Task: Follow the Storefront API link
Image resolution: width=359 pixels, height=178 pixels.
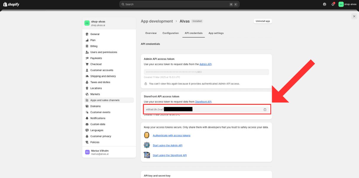Action: 203,102
